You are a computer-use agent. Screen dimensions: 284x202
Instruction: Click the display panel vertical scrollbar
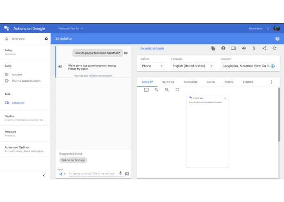click(279, 114)
